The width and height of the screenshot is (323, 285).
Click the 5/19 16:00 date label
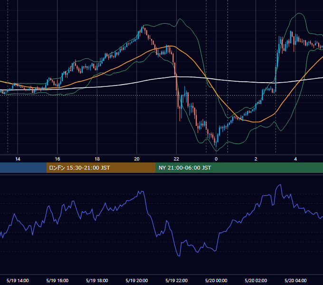tap(57, 280)
